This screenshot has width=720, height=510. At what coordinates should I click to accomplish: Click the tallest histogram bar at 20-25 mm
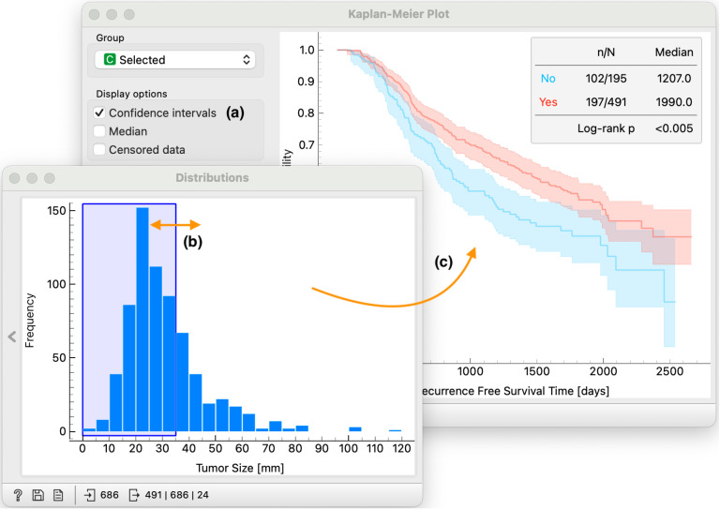[142, 320]
